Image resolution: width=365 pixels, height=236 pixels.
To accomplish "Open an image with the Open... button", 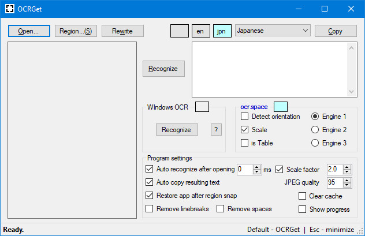I will pyautogui.click(x=29, y=31).
